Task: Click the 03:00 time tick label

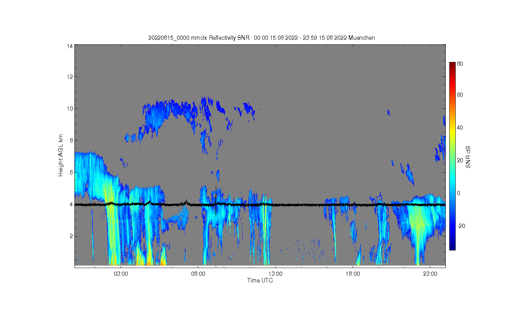Action: (x=121, y=274)
